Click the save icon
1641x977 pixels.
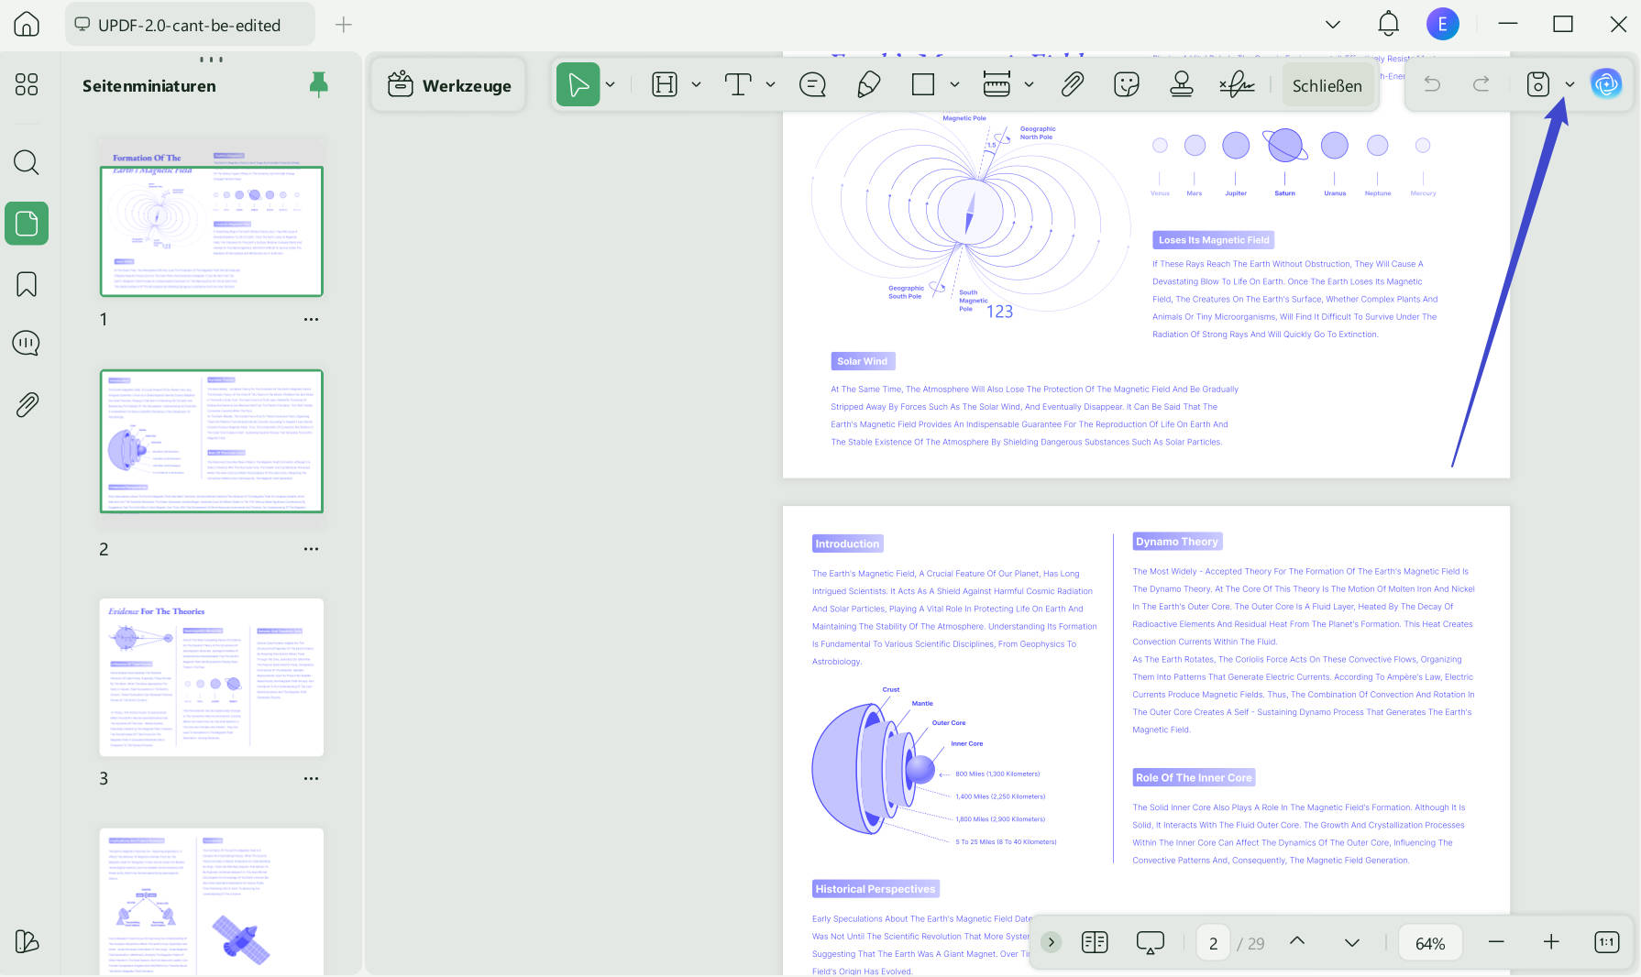click(1537, 84)
